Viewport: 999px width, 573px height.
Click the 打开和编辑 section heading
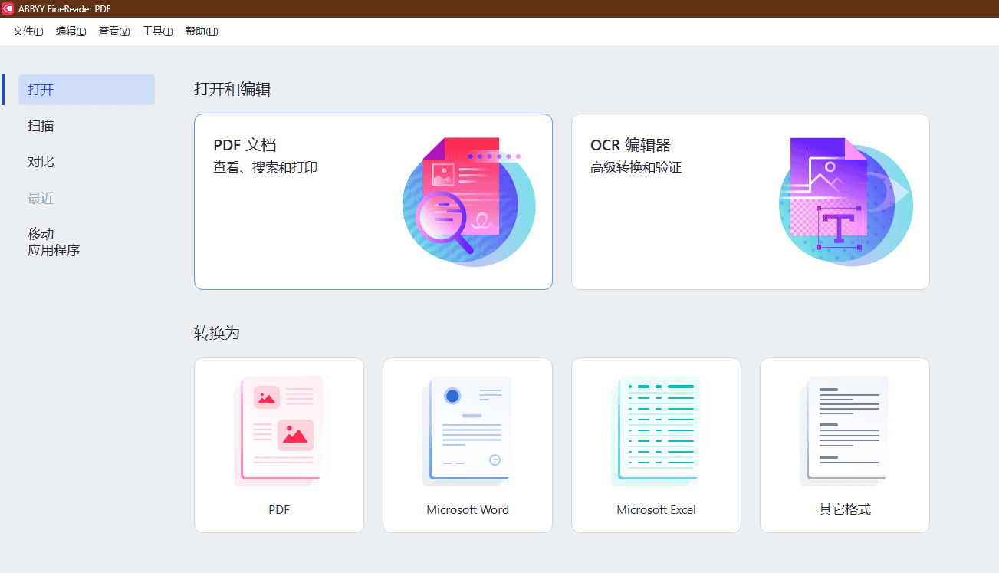232,89
